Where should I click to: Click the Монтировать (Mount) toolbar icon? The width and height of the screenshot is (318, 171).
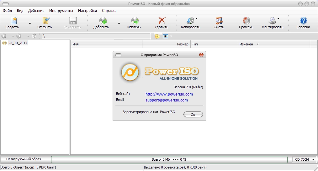pos(272,21)
